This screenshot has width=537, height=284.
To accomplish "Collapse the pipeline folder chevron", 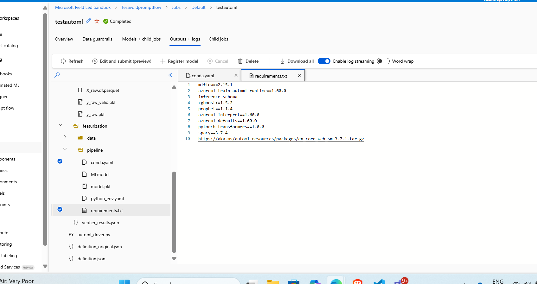I will 65,149.
